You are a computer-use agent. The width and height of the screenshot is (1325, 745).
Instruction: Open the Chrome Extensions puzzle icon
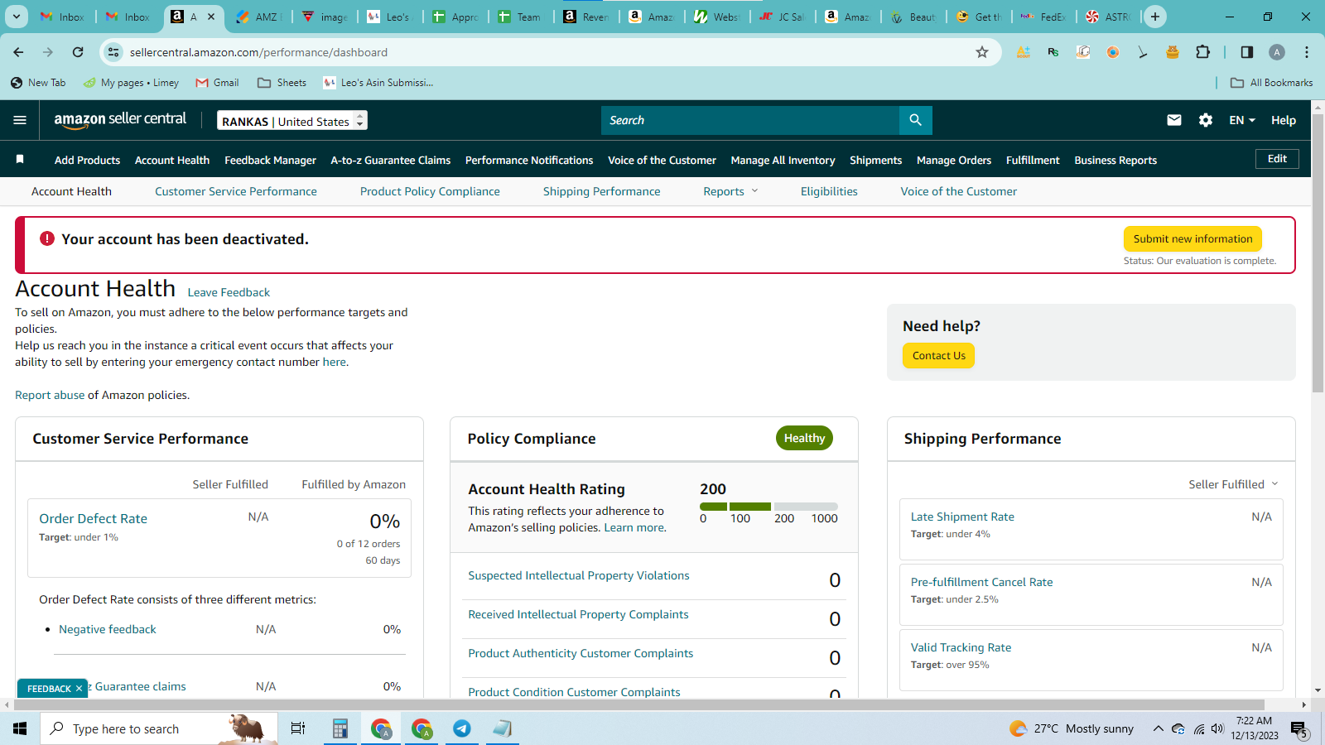tap(1202, 52)
